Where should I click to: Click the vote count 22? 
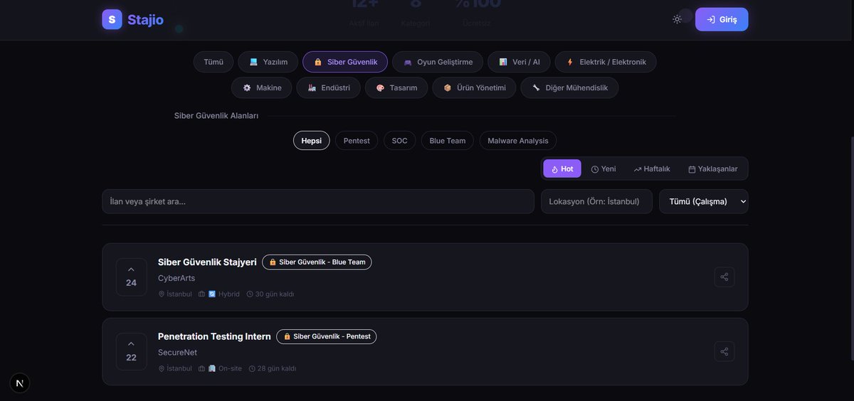131,358
